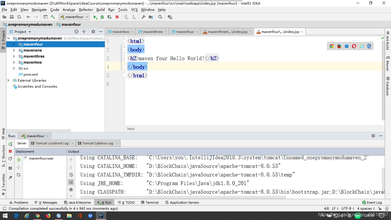Viewport: 391px width, 220px height.
Task: Toggle the Favorites side tool window
Action: [3, 184]
